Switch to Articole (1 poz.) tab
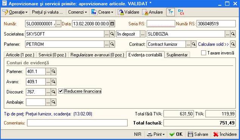This screenshot has height=140, width=240. click(x=20, y=55)
